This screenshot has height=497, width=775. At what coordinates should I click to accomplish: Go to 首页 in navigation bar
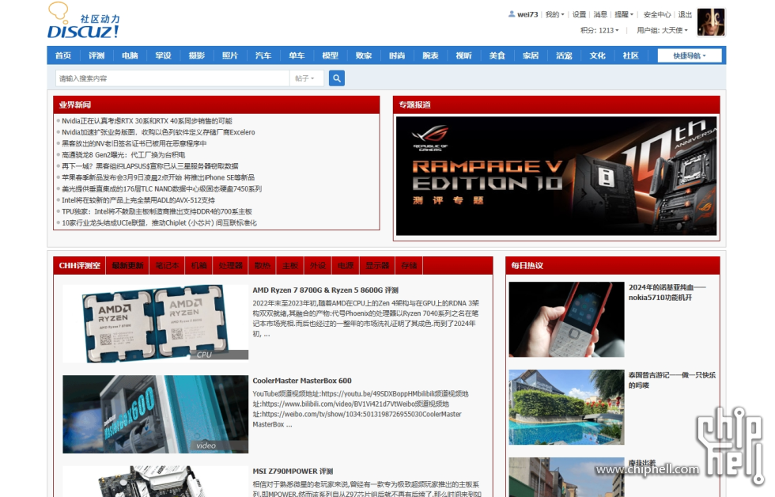click(63, 56)
